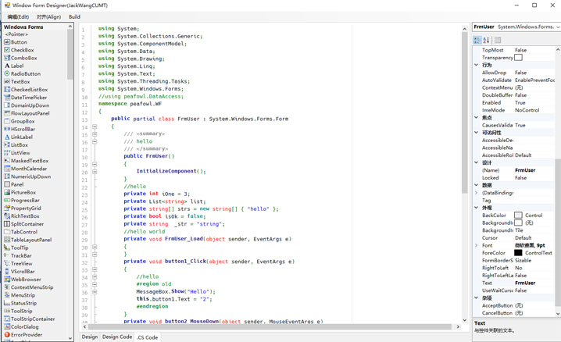The height and width of the screenshot is (342, 561).
Task: Pick the MonthCalendar control
Action: 26,169
